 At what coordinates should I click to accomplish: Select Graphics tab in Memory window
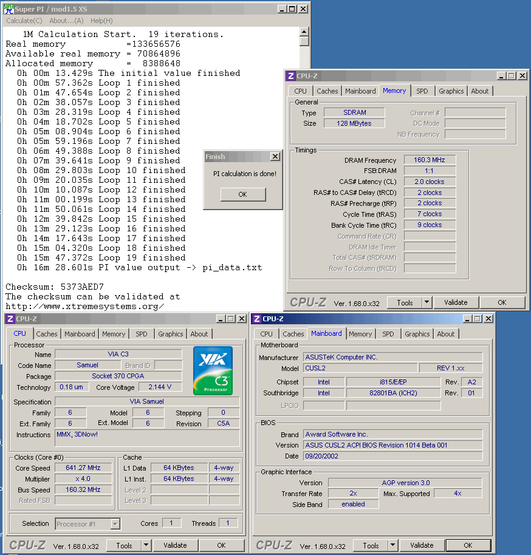tap(451, 91)
